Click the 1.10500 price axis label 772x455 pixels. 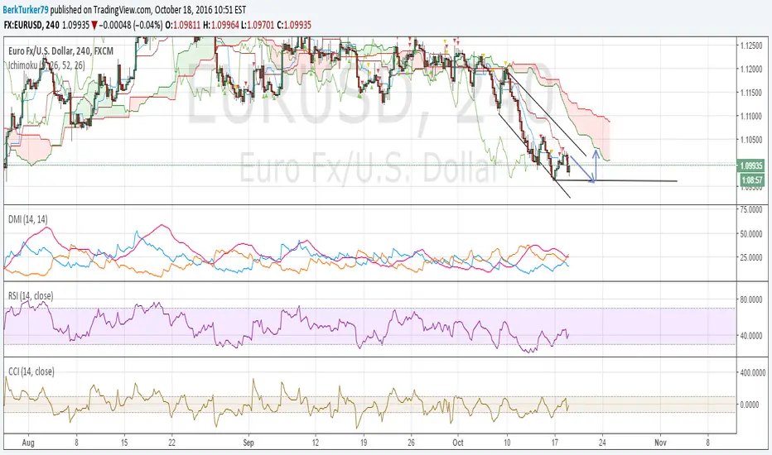click(x=751, y=140)
